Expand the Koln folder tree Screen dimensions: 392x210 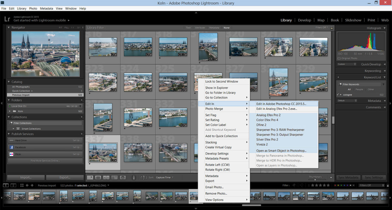click(10, 111)
